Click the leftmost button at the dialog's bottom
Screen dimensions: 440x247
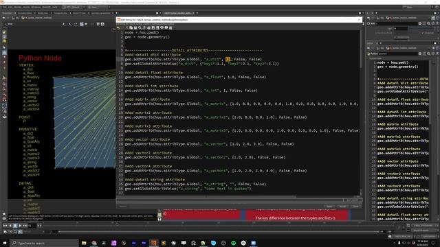tap(123, 207)
